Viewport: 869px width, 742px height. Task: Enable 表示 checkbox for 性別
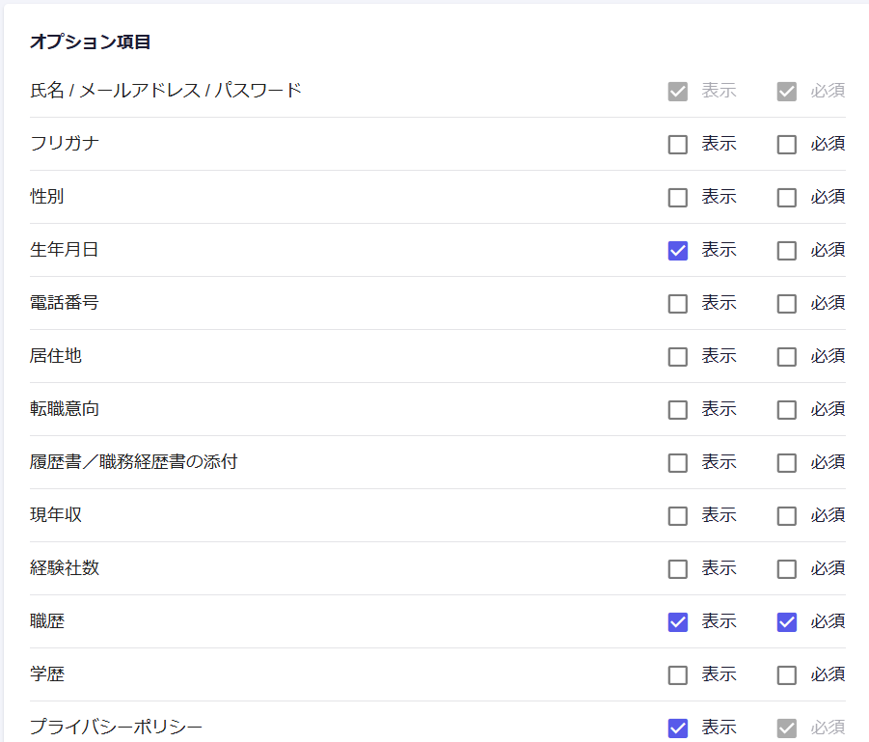point(678,198)
